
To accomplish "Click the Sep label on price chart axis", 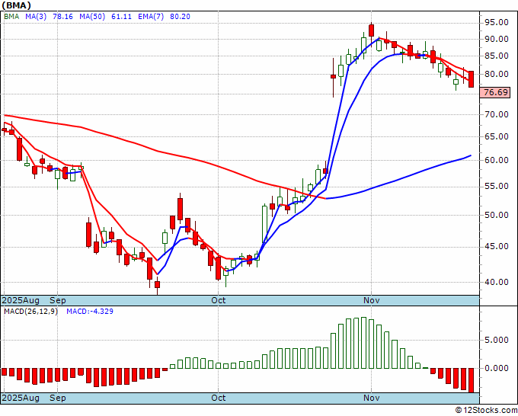I will point(58,301).
